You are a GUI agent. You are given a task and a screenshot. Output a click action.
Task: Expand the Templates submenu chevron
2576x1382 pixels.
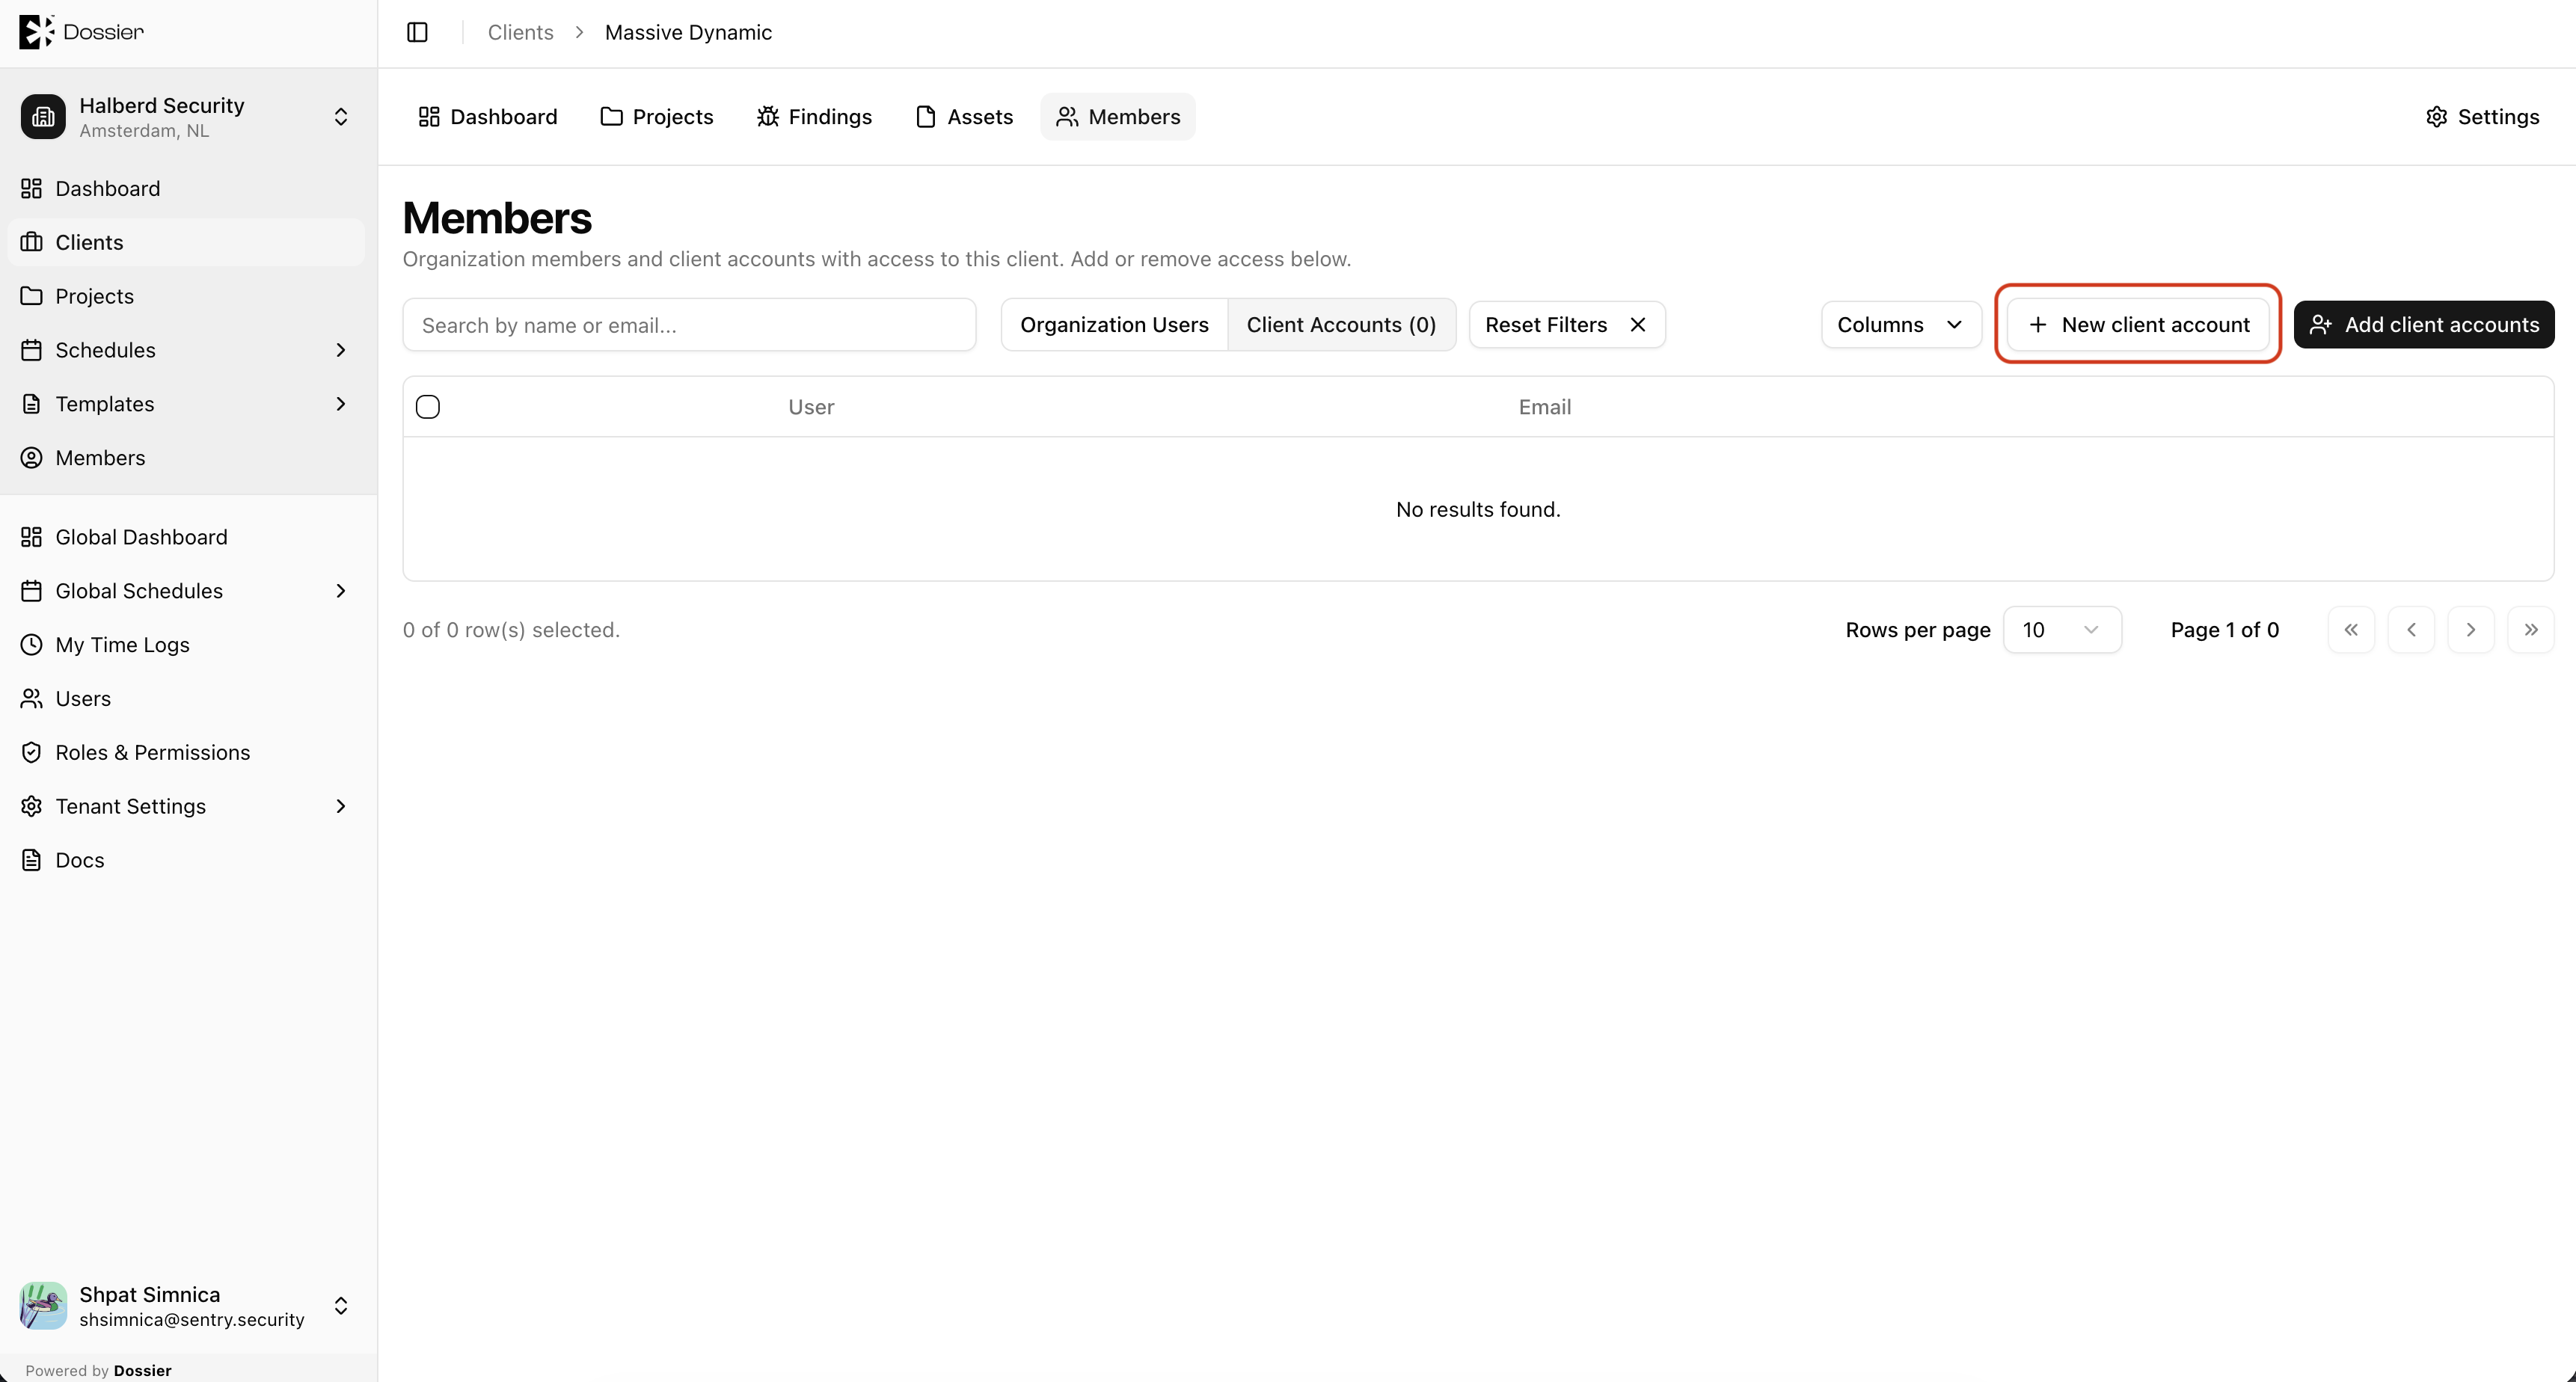tap(340, 404)
